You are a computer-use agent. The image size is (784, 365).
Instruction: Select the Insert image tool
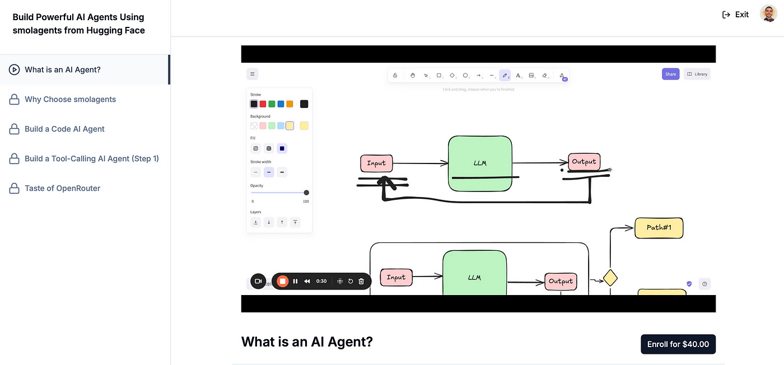point(531,75)
